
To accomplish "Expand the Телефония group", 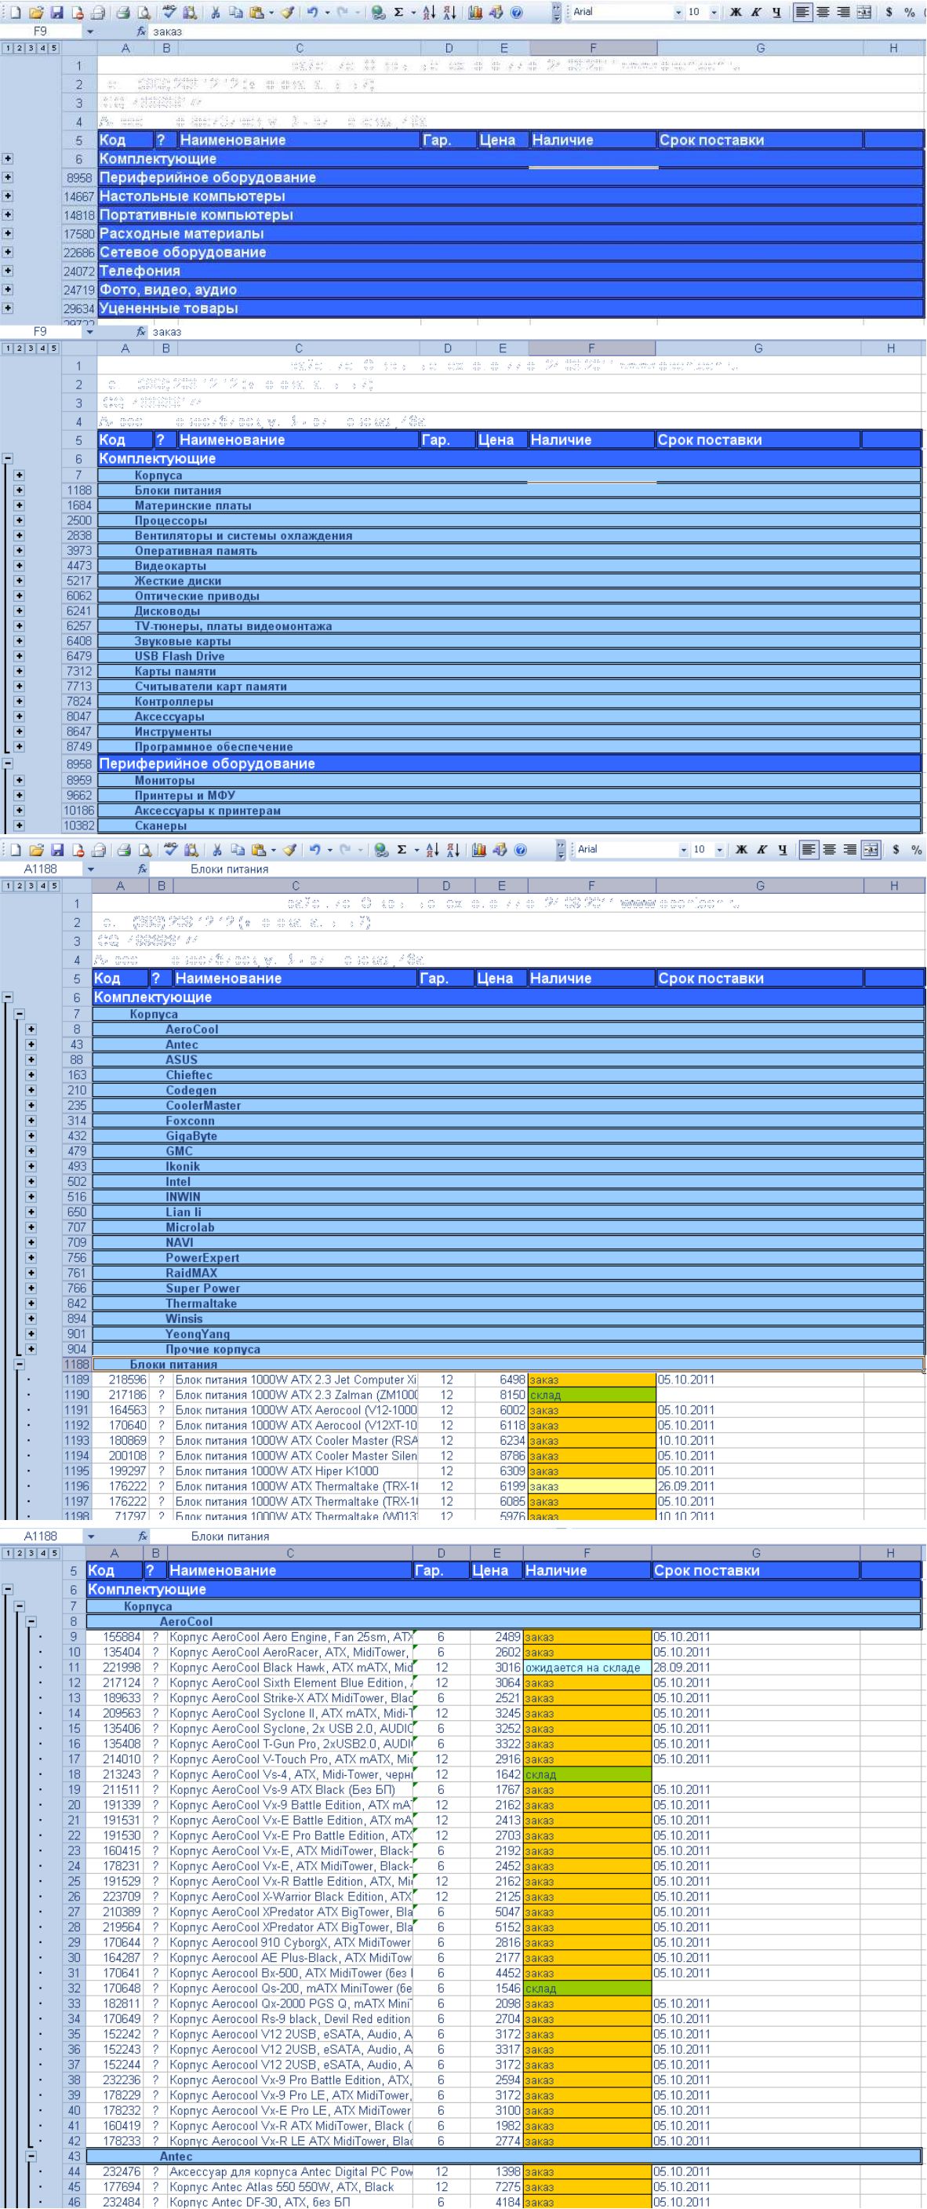I will [8, 270].
